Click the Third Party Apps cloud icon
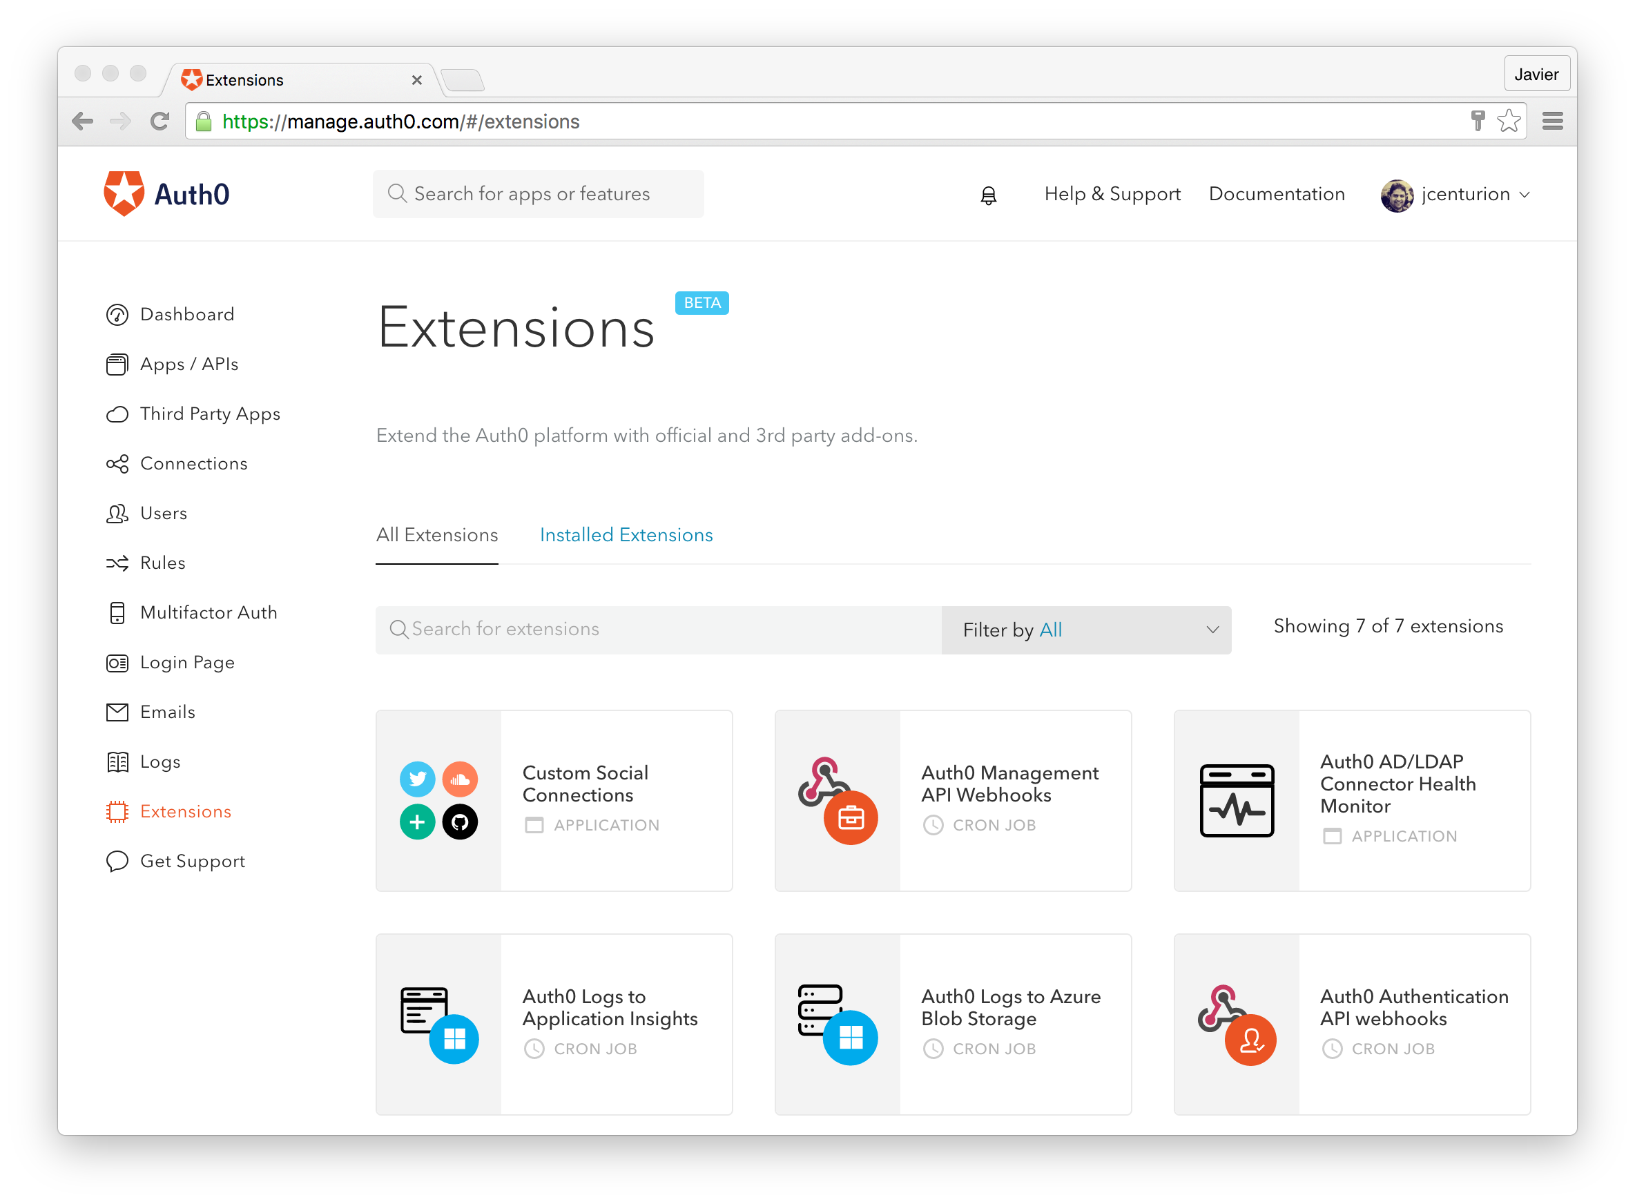The height and width of the screenshot is (1204, 1635). [117, 414]
